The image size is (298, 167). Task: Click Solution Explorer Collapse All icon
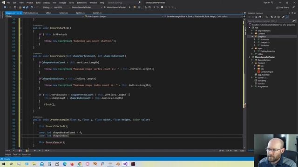tap(275, 17)
